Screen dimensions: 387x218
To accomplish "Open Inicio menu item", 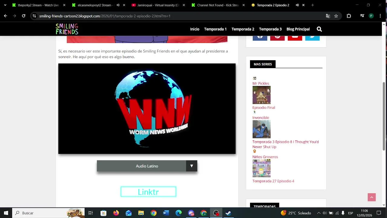I will point(195,29).
